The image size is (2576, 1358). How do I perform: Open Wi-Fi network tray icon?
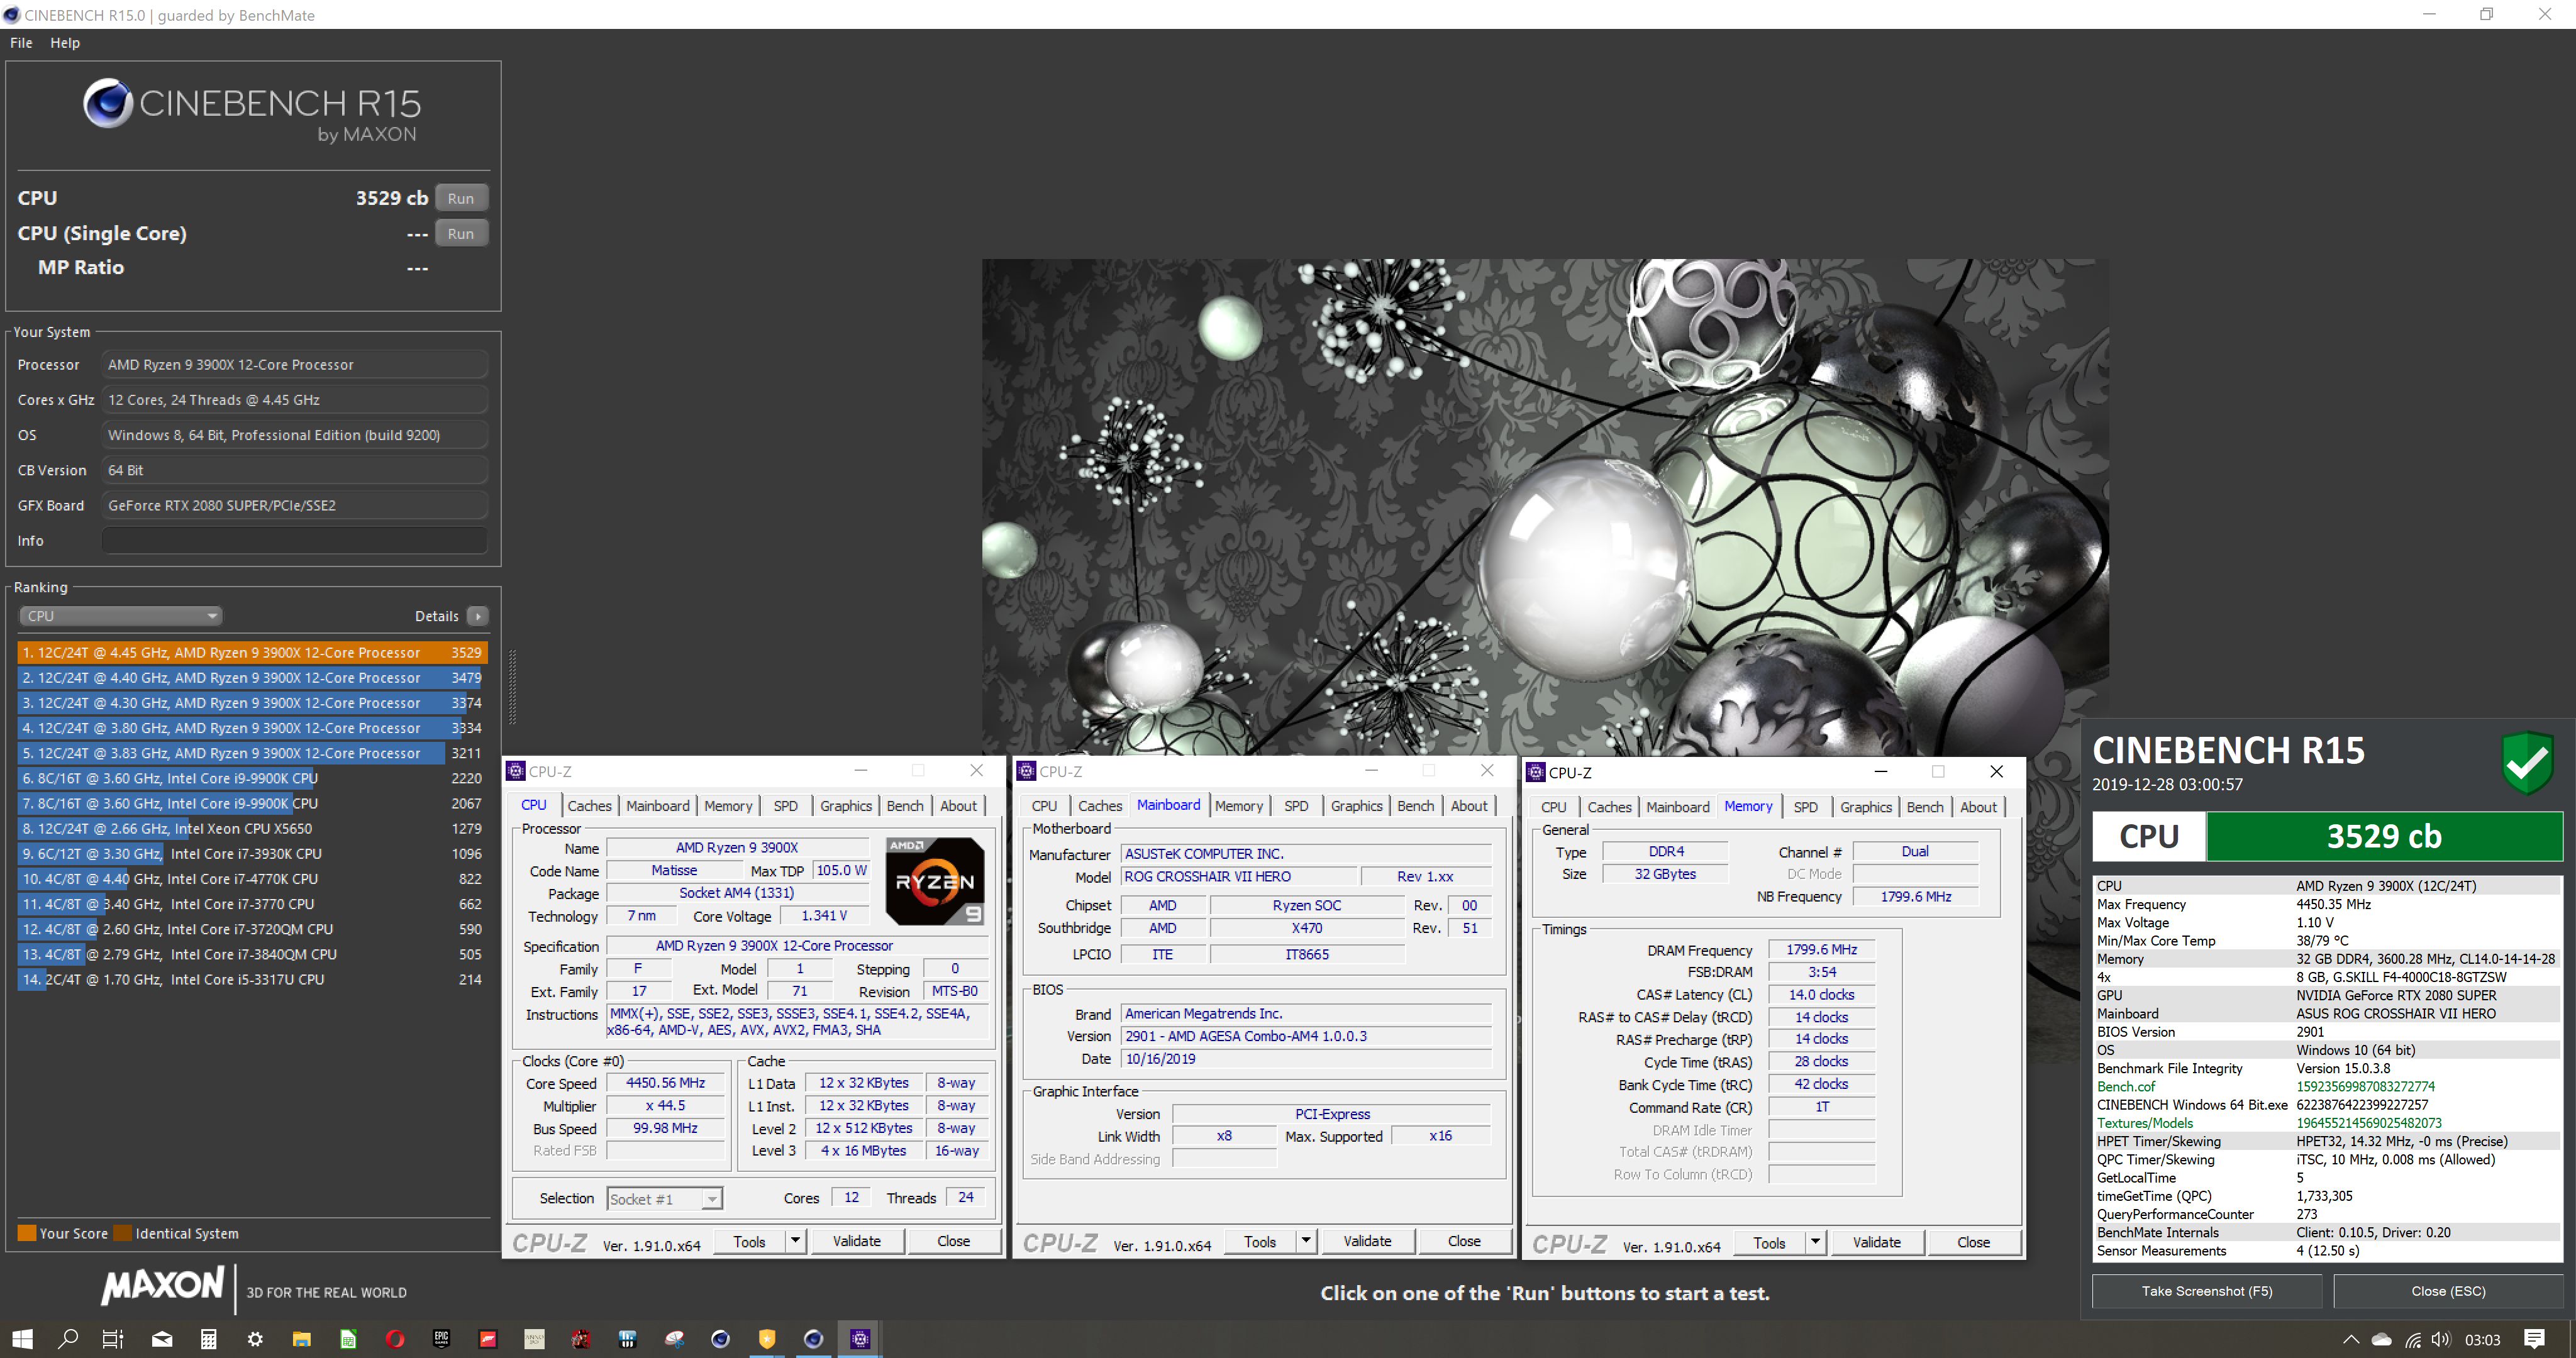click(2413, 1340)
